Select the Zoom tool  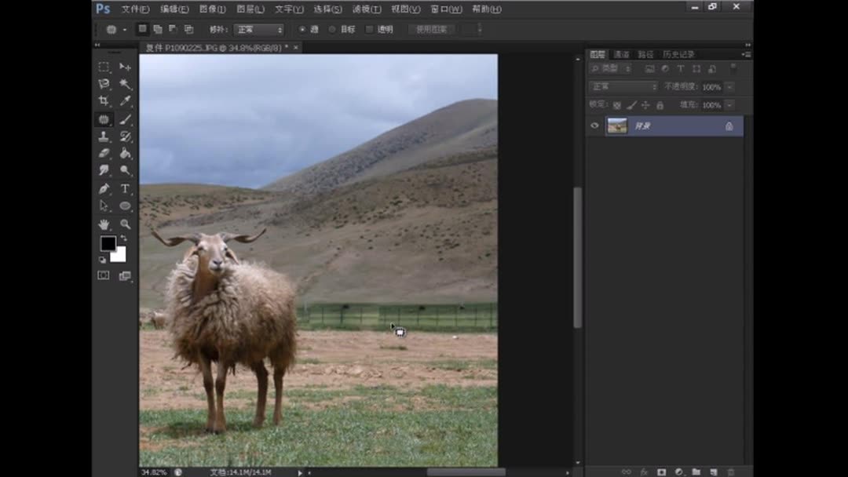[124, 224]
